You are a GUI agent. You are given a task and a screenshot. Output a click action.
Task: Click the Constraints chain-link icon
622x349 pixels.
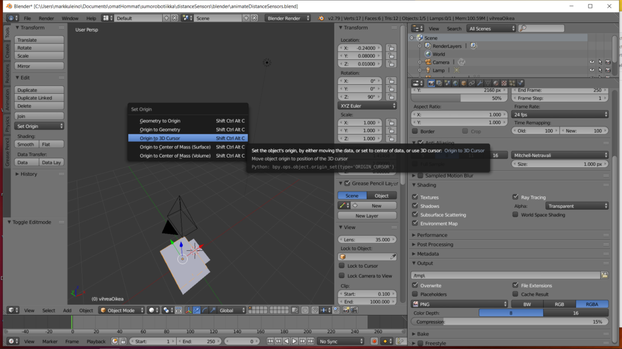coord(472,83)
